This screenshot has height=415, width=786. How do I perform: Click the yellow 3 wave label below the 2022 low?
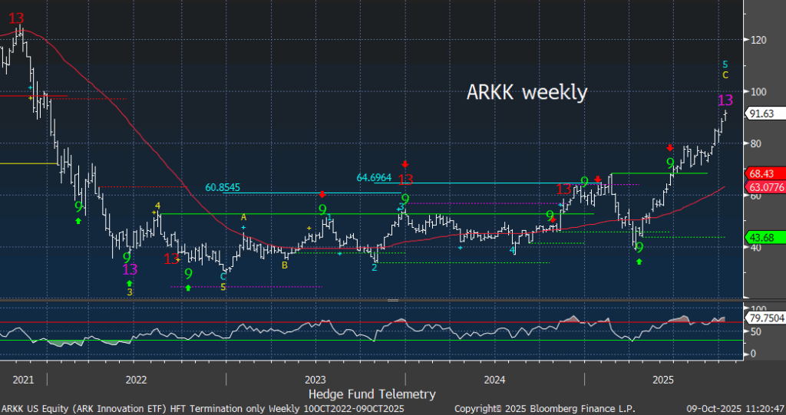coord(130,292)
